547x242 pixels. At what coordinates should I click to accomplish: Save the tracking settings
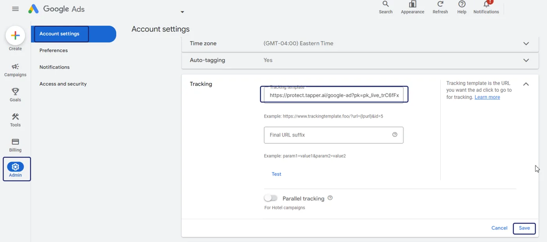click(x=524, y=228)
